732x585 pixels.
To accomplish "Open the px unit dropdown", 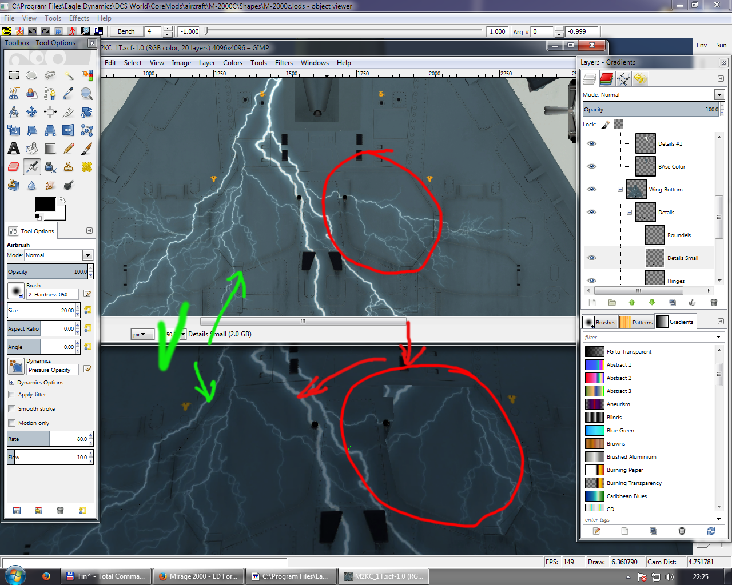I will tap(142, 334).
